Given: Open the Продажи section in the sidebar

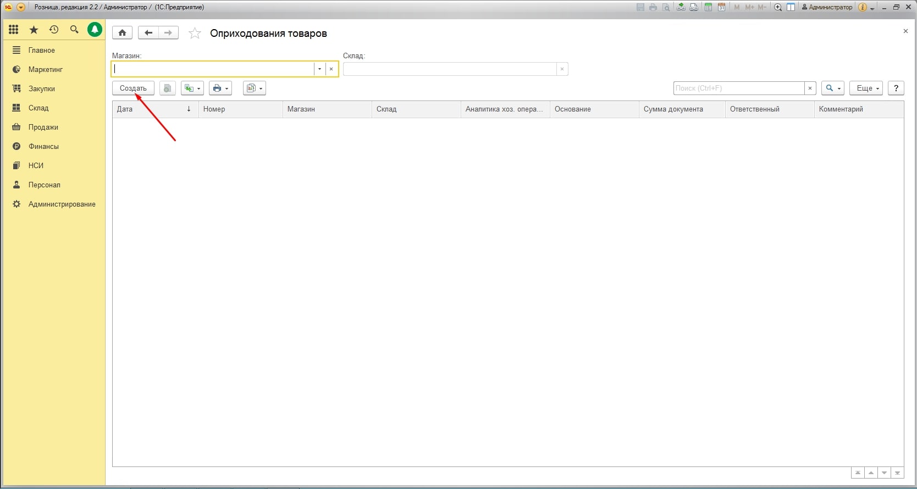Looking at the screenshot, I should (43, 127).
